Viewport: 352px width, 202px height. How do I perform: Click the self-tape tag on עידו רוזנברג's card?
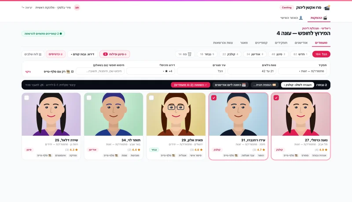pyautogui.click(x=230, y=155)
